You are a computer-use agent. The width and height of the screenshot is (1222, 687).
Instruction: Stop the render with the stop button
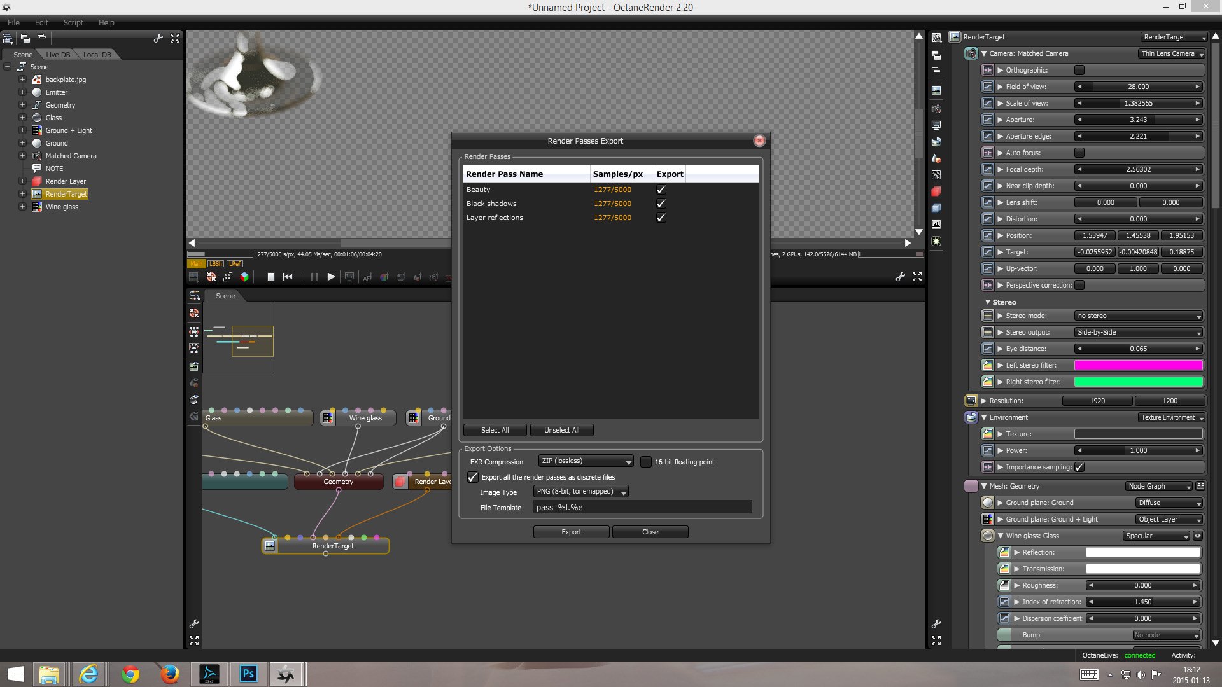(x=271, y=277)
